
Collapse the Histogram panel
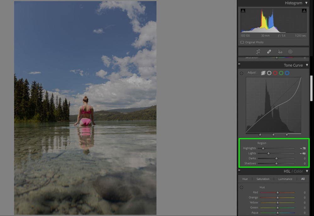pyautogui.click(x=306, y=3)
